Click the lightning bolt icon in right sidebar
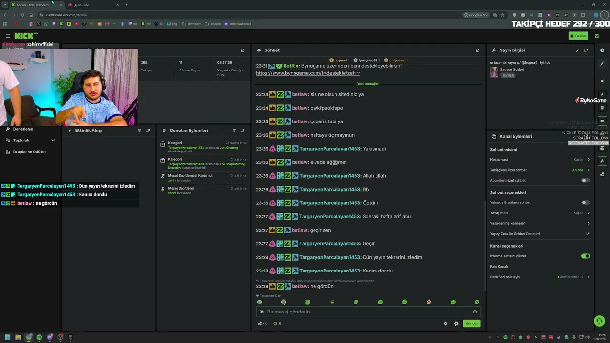The height and width of the screenshot is (343, 610). pyautogui.click(x=602, y=94)
